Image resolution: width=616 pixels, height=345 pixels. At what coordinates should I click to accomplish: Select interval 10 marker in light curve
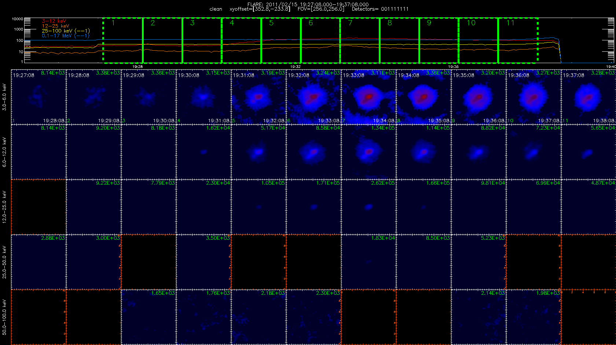click(471, 23)
